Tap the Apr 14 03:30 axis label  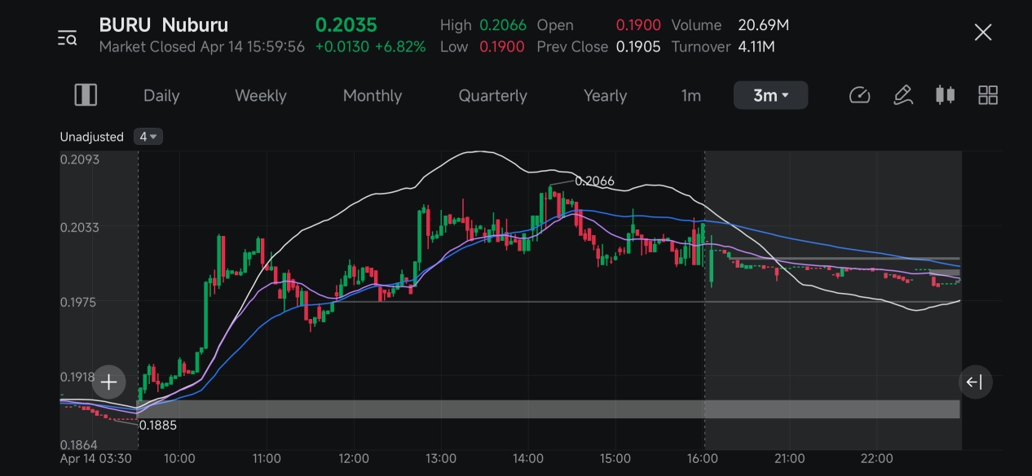pos(96,459)
